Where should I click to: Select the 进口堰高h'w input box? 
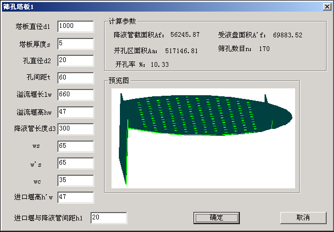[76, 197]
